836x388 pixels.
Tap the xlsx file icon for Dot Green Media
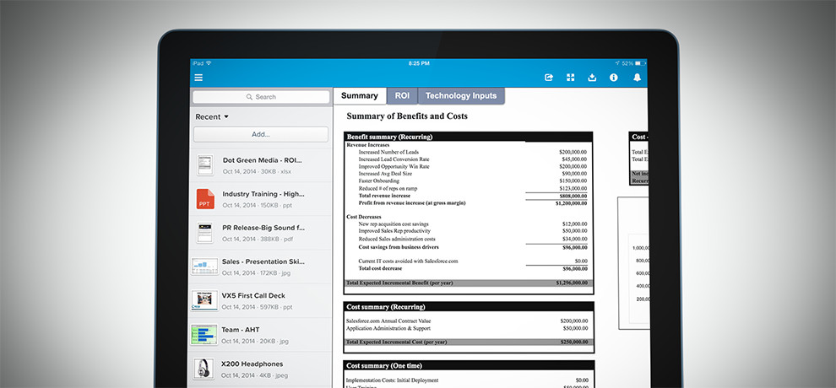click(204, 165)
